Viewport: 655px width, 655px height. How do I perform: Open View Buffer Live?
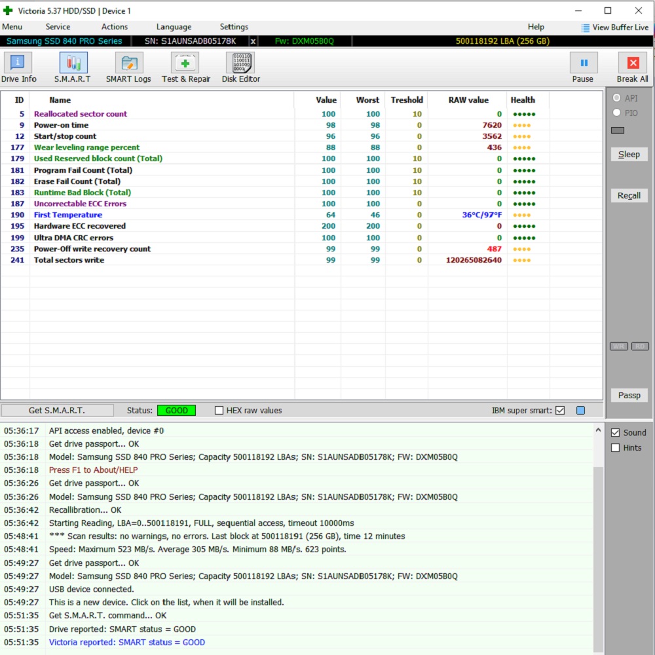coord(615,28)
